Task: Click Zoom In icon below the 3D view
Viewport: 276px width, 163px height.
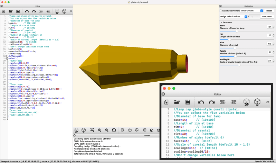Action: click(99, 130)
